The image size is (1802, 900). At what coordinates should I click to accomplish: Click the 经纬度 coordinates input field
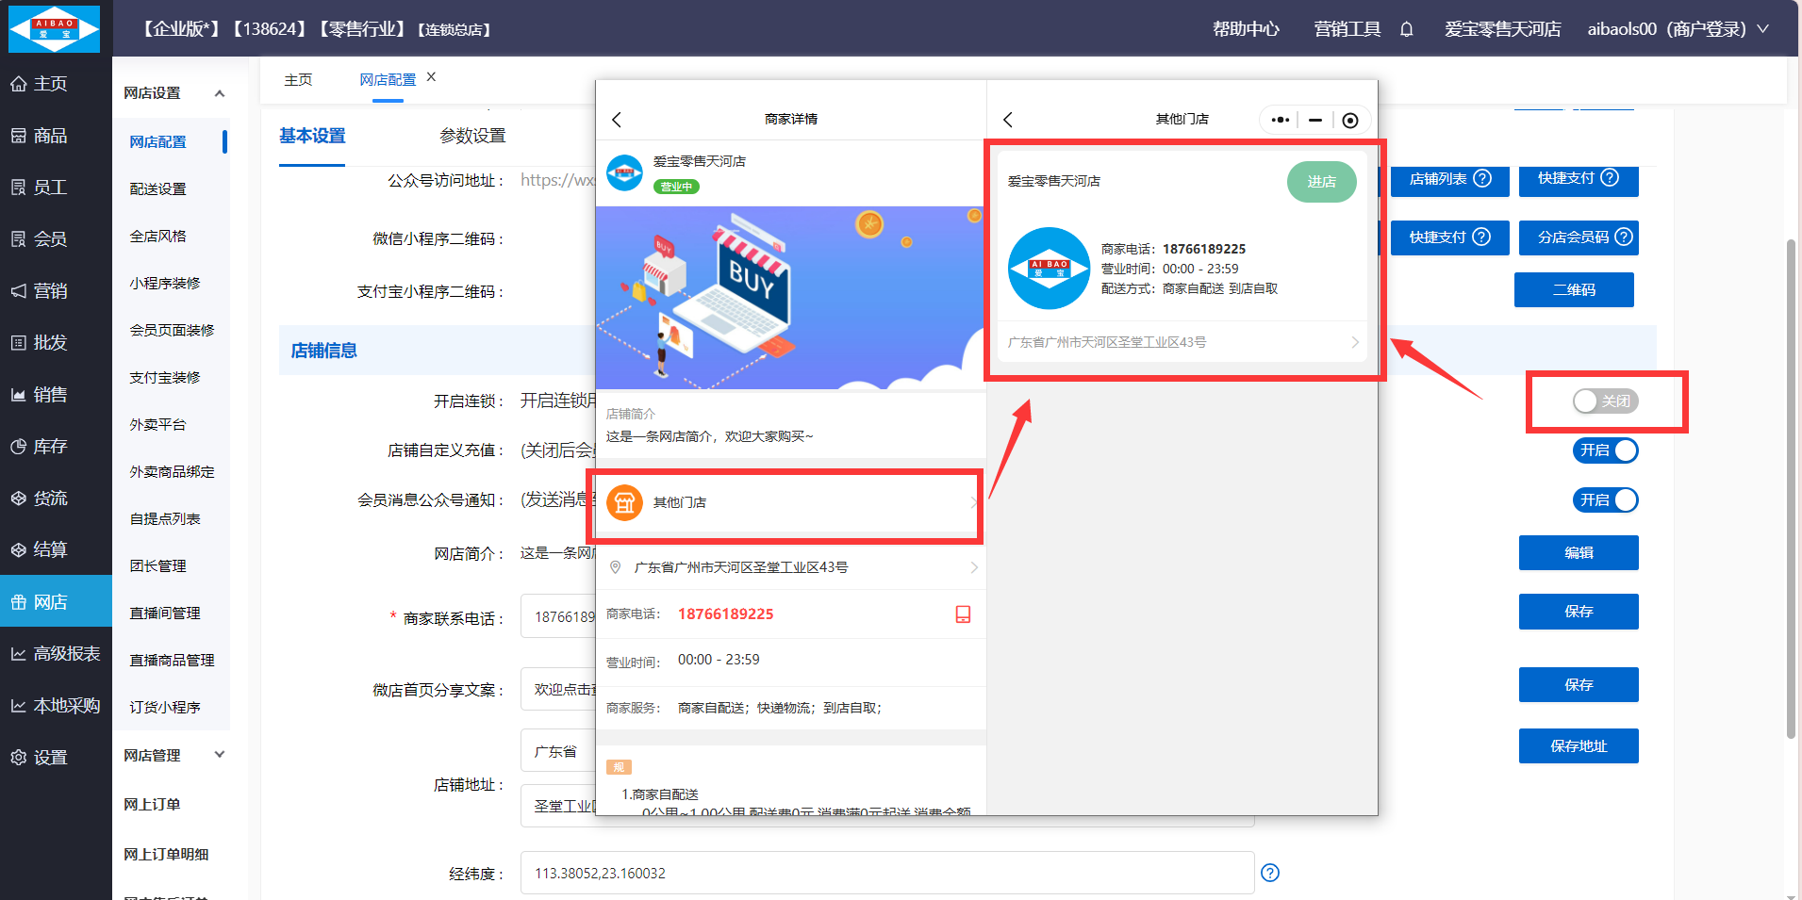pos(886,873)
